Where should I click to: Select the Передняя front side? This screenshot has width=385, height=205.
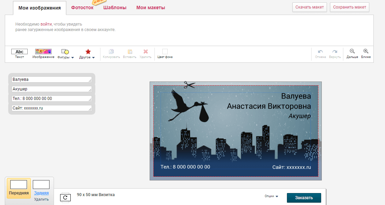(x=19, y=188)
